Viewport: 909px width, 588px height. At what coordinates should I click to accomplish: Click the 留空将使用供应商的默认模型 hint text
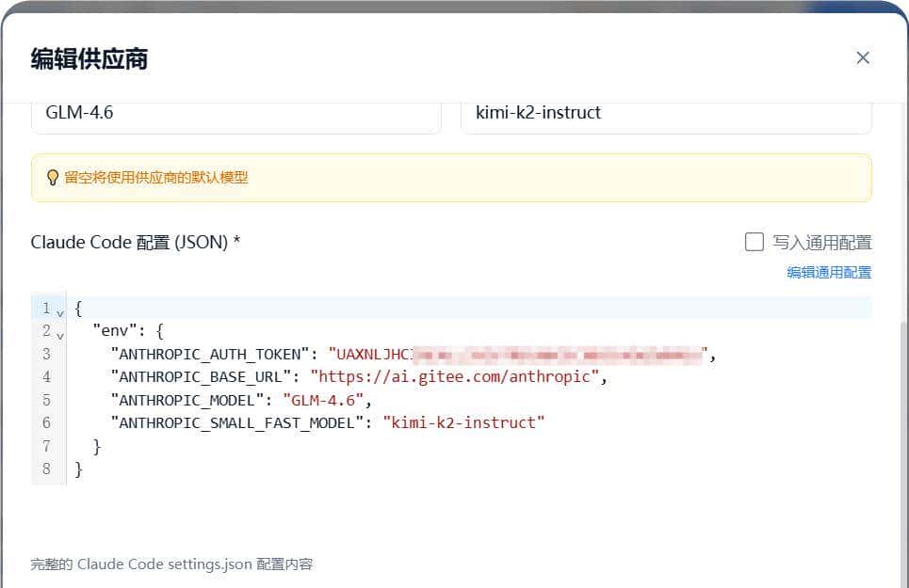[x=156, y=178]
